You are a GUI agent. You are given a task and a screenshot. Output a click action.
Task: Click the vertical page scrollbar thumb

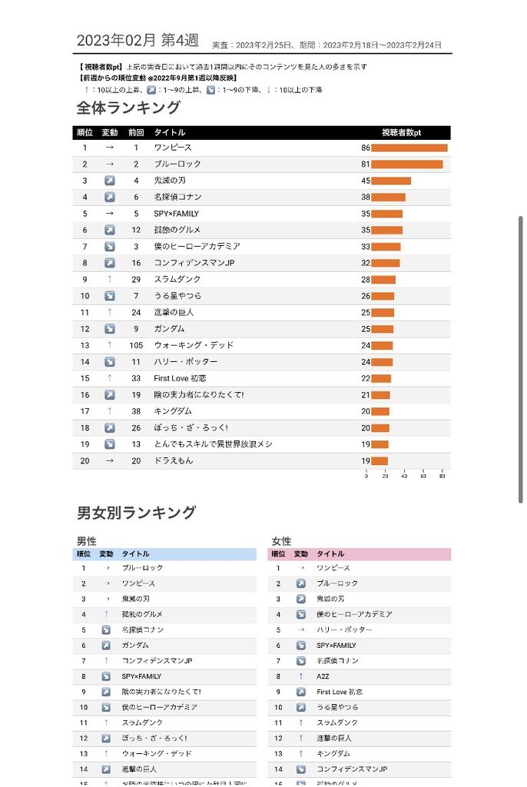point(521,359)
